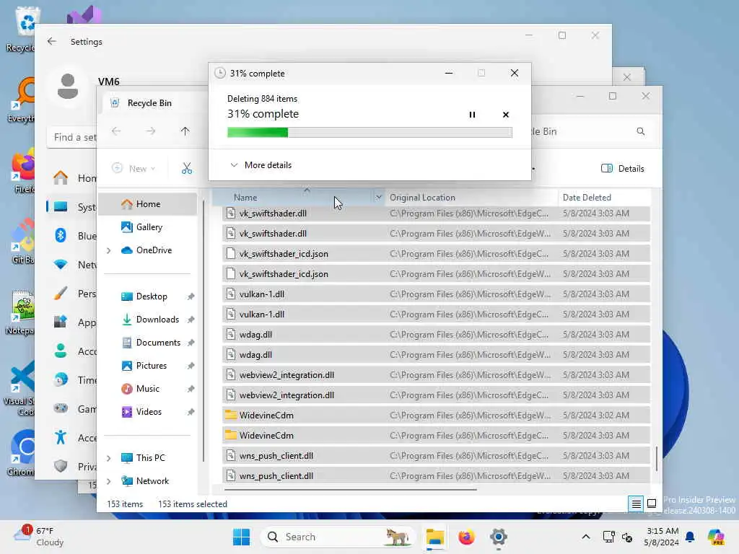Click the taskbar Search box

[x=338, y=537]
